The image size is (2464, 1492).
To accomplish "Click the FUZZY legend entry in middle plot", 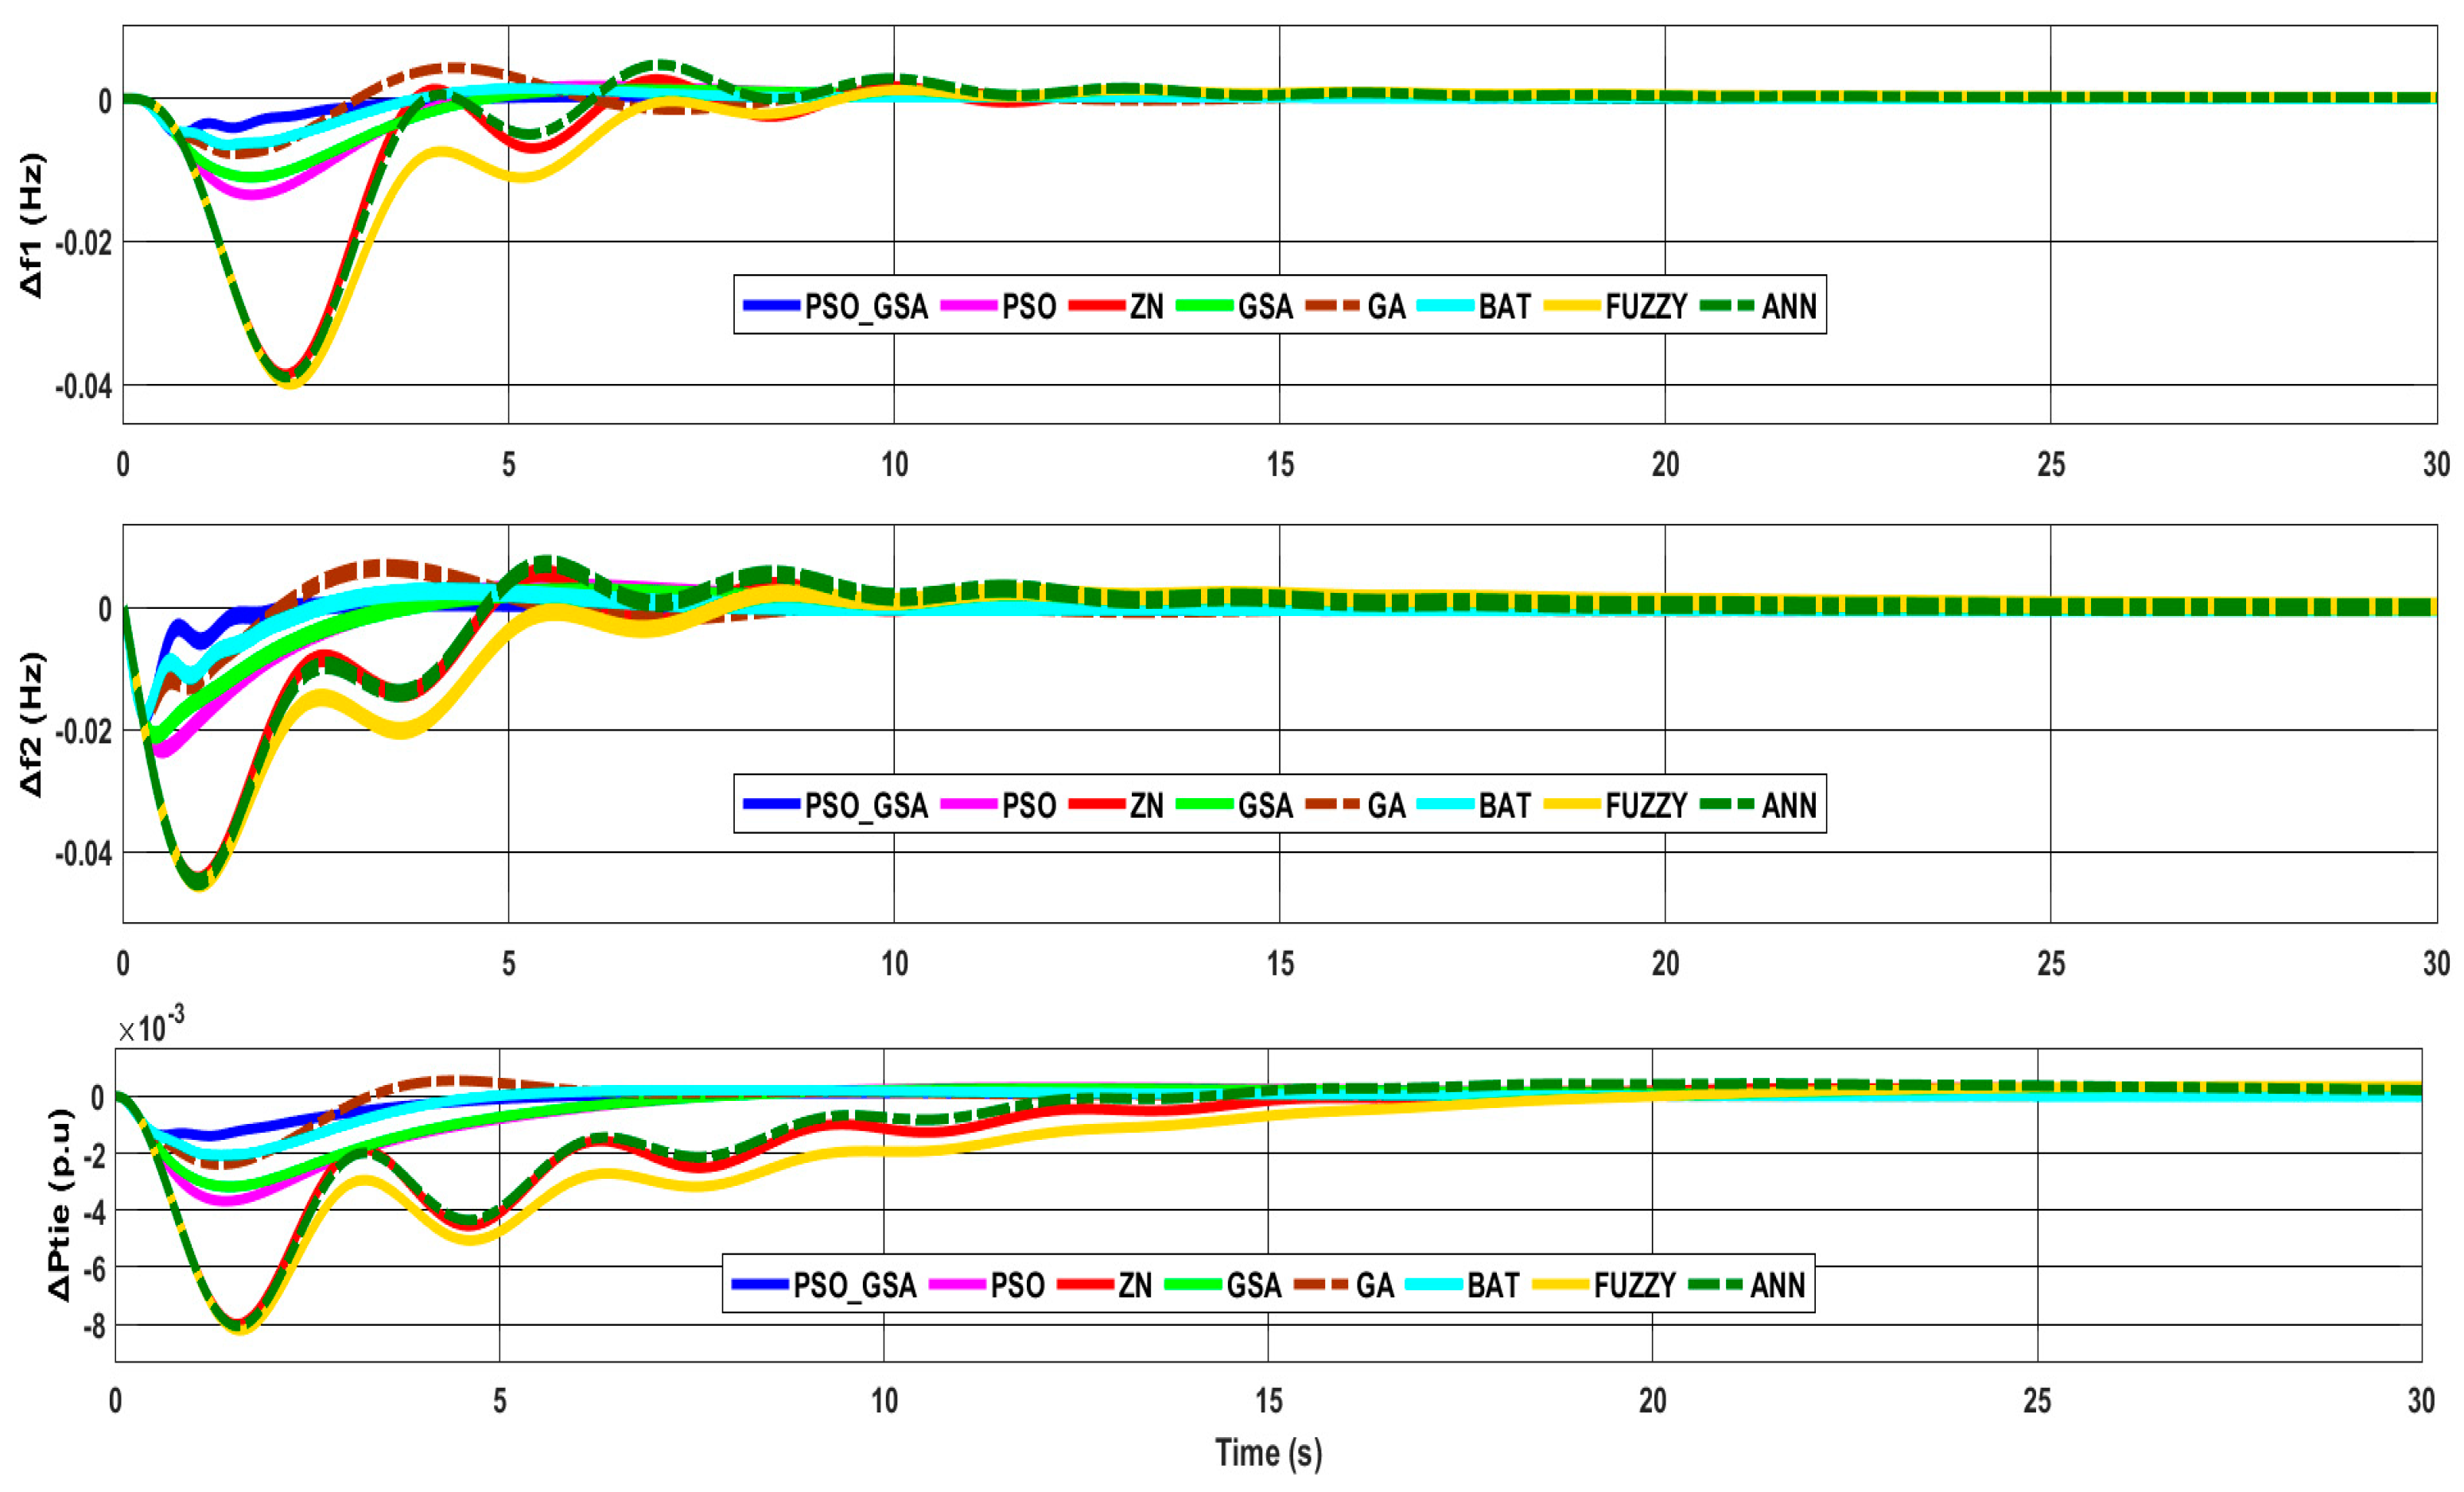I will [x=1646, y=805].
